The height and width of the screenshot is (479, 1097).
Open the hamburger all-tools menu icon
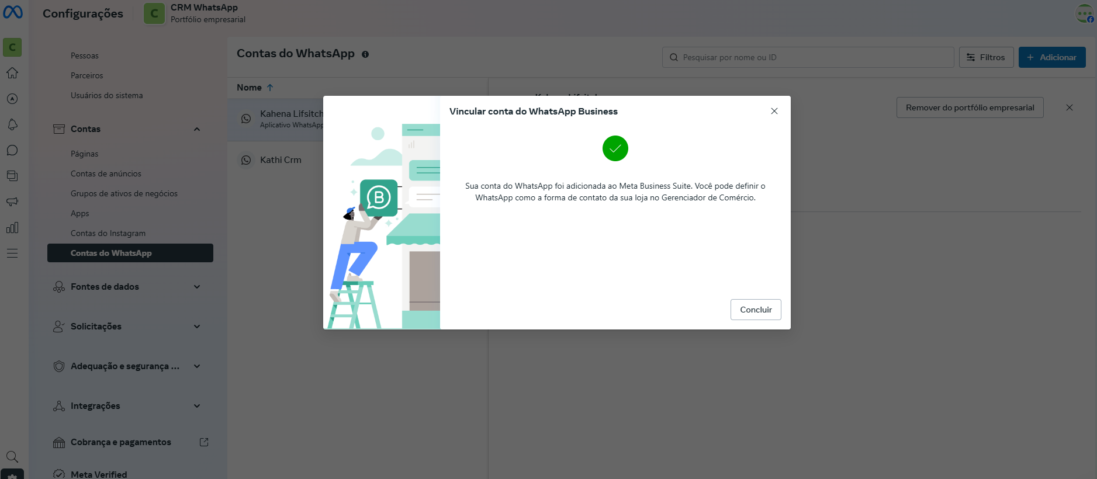click(x=12, y=253)
